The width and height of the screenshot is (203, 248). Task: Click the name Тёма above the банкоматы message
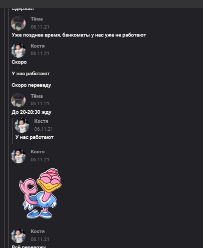(x=37, y=19)
